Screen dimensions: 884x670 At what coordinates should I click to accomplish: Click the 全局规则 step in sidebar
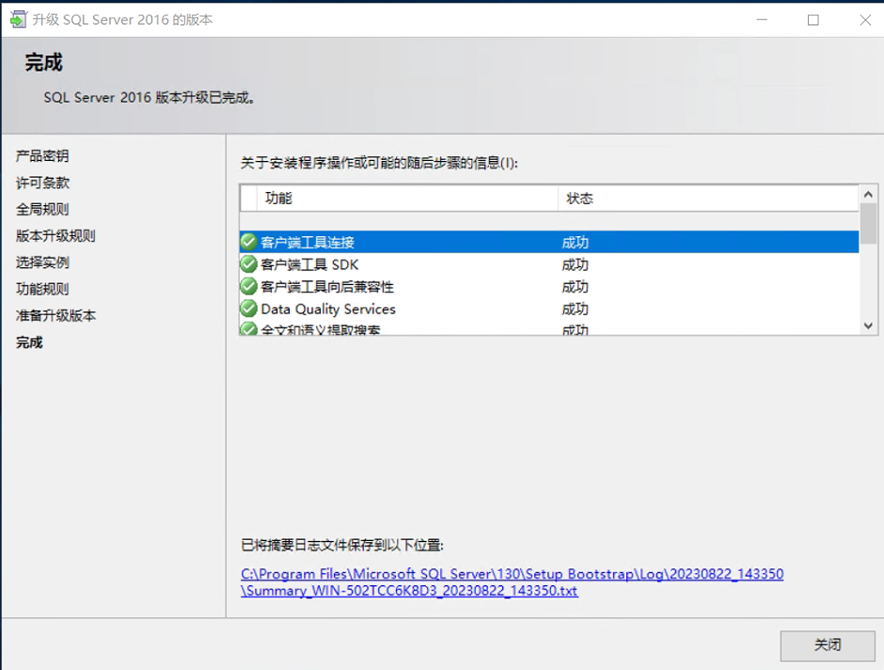(x=42, y=209)
